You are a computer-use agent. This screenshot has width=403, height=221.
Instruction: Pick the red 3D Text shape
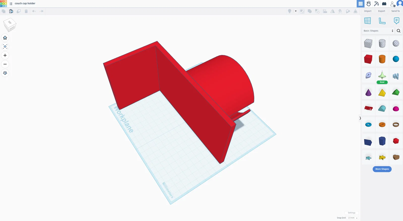pyautogui.click(x=368, y=108)
